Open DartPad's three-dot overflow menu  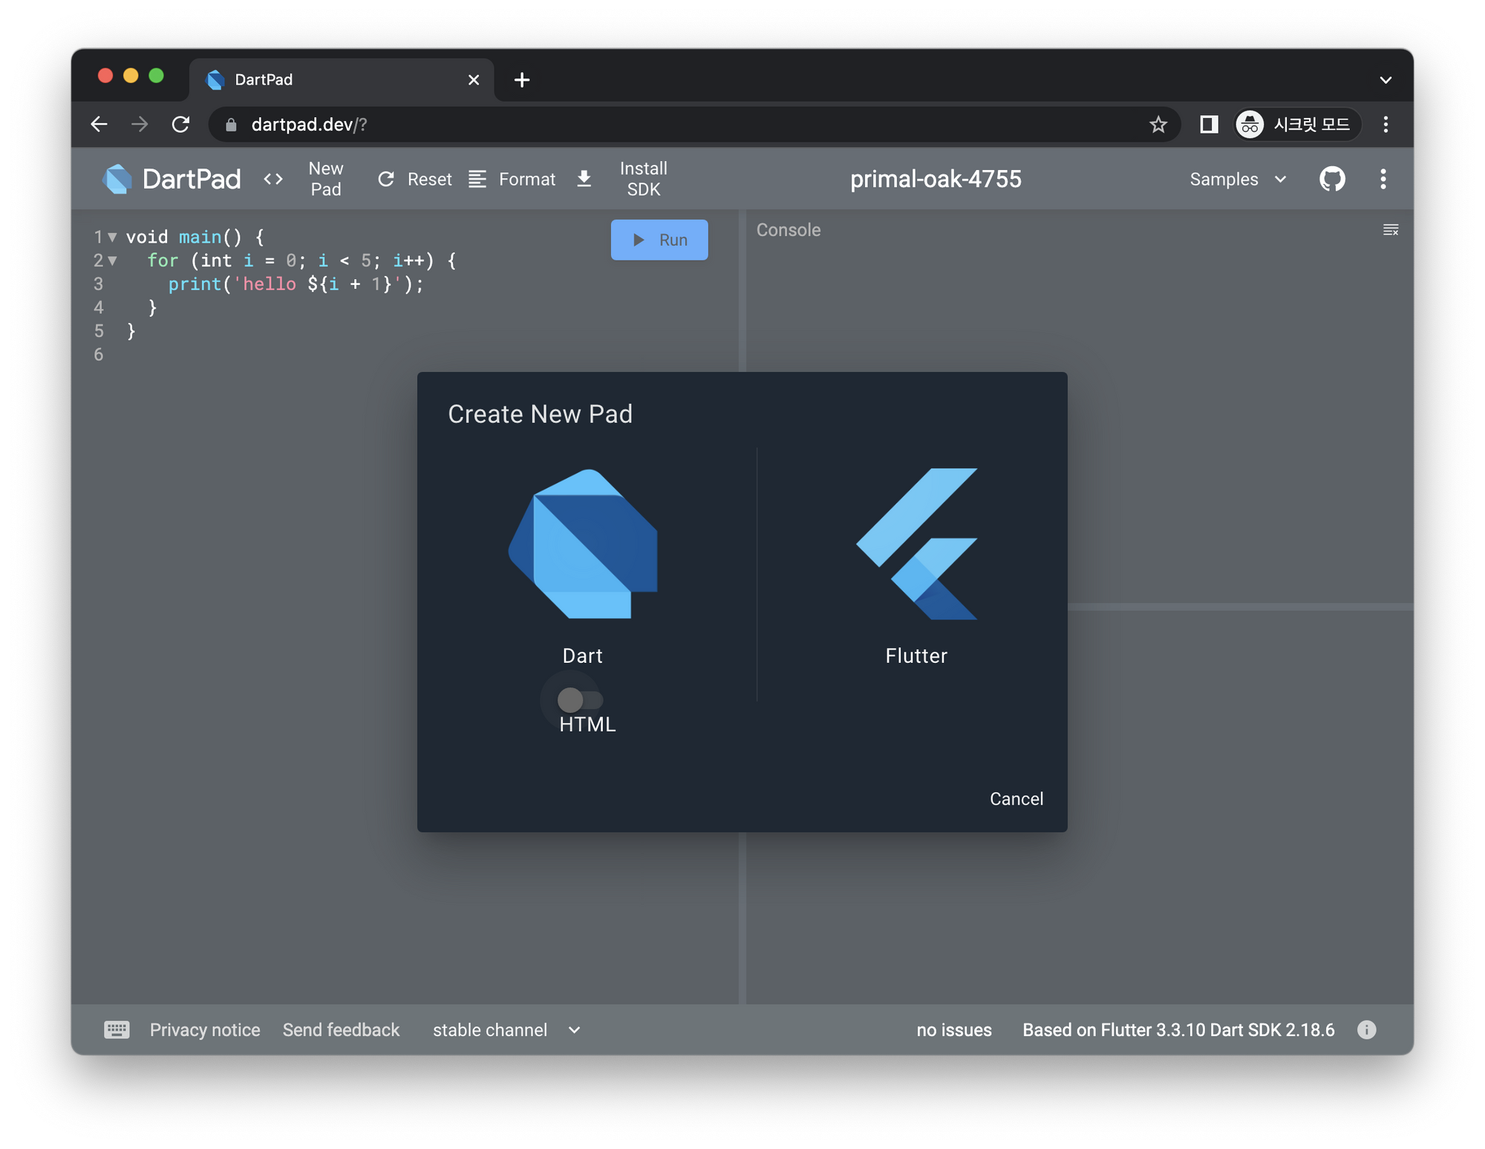[1383, 179]
